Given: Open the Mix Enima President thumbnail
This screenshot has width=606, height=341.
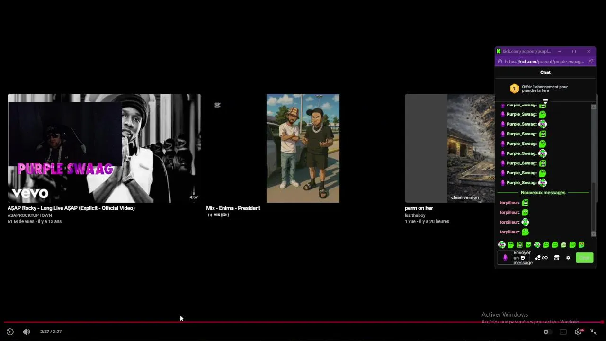Looking at the screenshot, I should pos(303,148).
